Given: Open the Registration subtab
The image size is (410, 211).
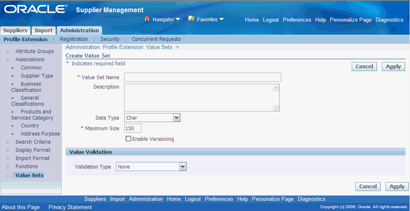Looking at the screenshot, I should [x=74, y=39].
